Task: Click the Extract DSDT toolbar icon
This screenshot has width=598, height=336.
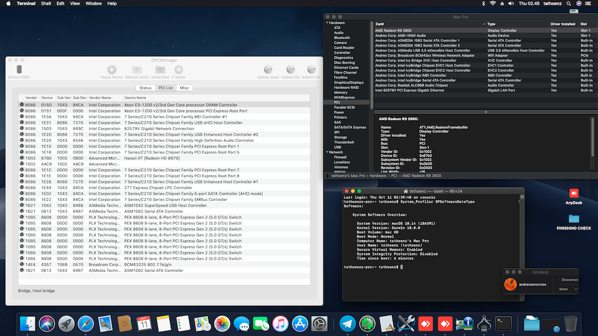Action: [x=19, y=70]
